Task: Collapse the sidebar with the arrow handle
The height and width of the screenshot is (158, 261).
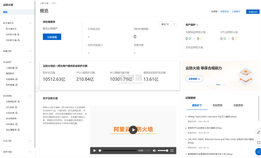Action: [37, 88]
